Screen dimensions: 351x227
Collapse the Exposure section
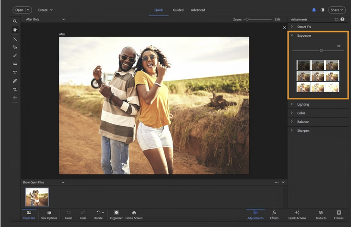coord(292,35)
